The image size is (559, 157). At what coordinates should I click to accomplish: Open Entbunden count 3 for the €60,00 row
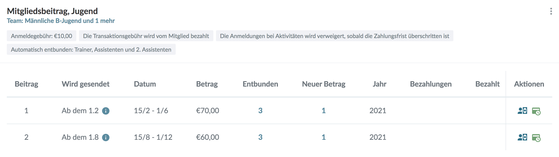(x=260, y=137)
